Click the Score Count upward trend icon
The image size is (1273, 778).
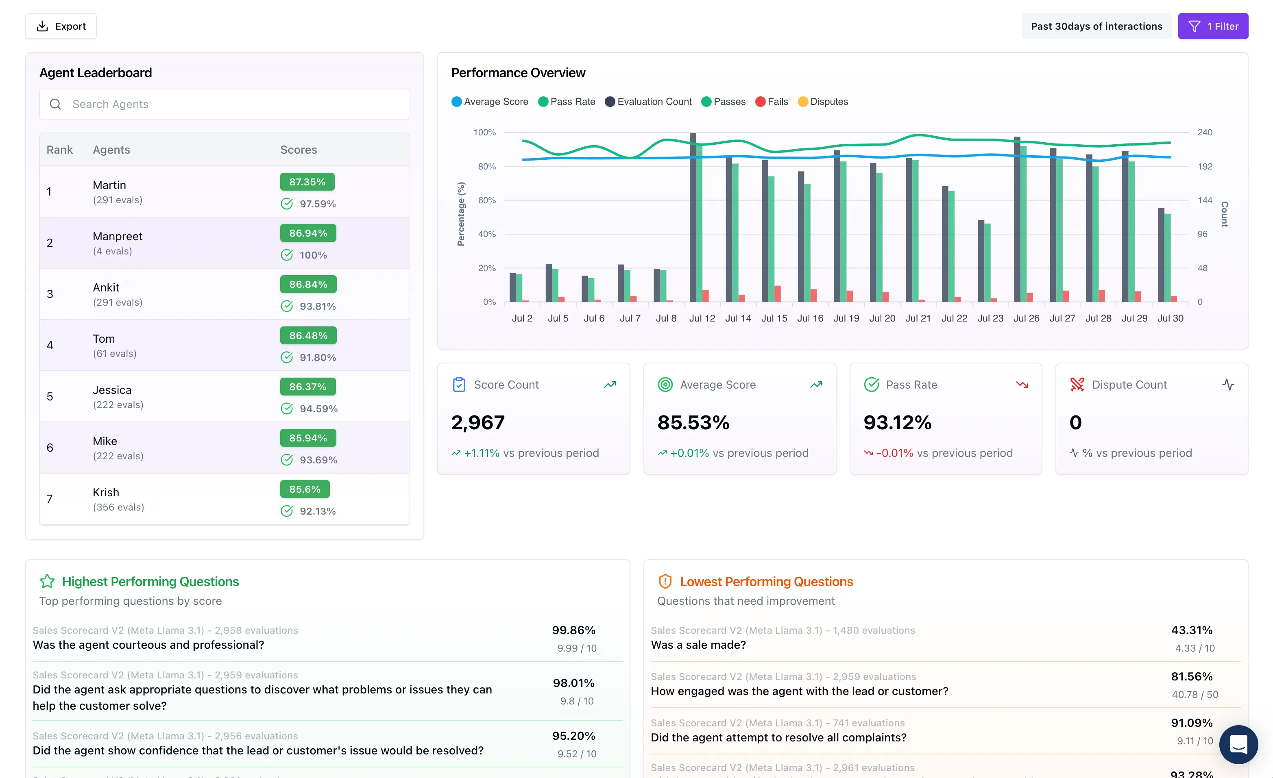pos(610,385)
